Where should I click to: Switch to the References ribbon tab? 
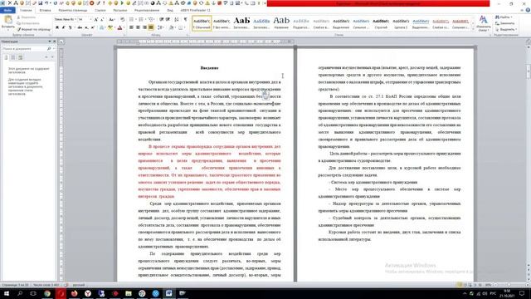pos(100,11)
